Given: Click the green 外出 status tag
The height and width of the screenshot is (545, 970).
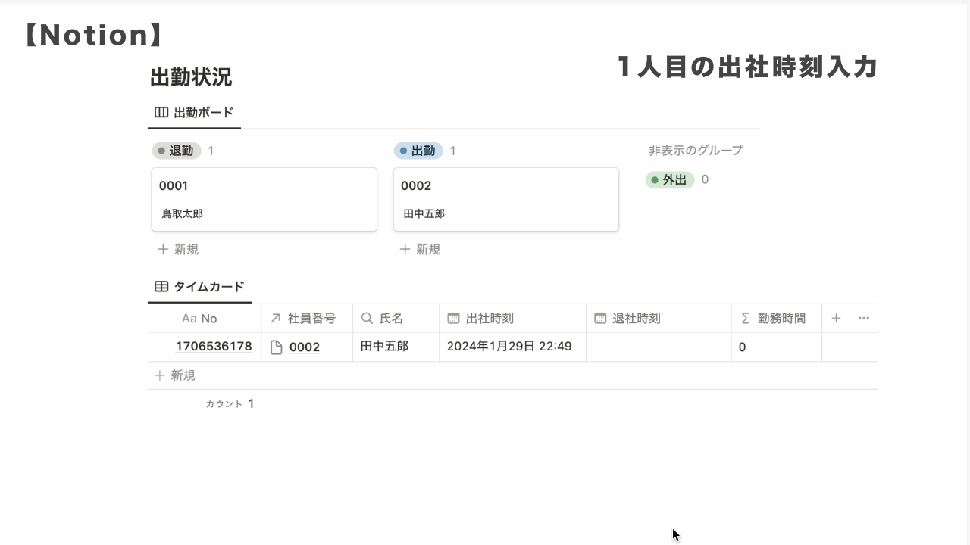Looking at the screenshot, I should (x=670, y=180).
